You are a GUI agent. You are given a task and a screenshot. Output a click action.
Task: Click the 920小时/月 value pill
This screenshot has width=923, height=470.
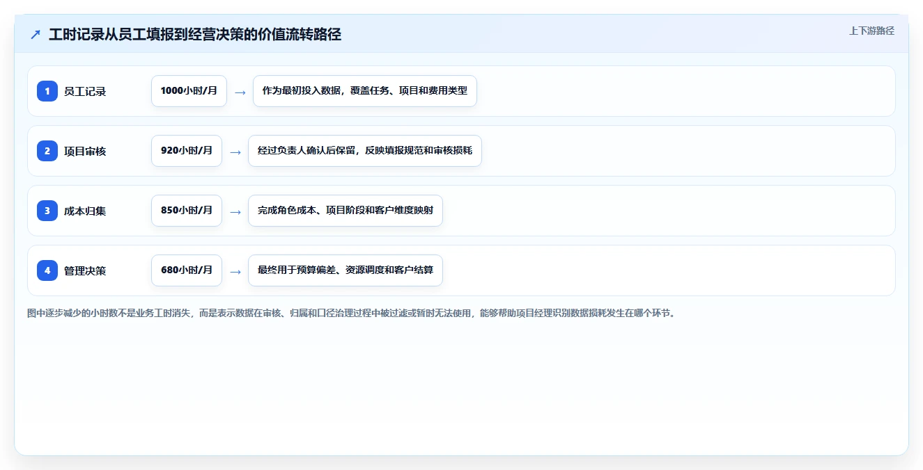pyautogui.click(x=187, y=151)
